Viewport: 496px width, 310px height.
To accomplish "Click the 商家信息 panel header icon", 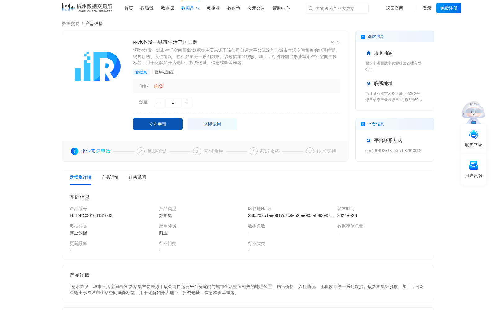I will click(x=363, y=37).
